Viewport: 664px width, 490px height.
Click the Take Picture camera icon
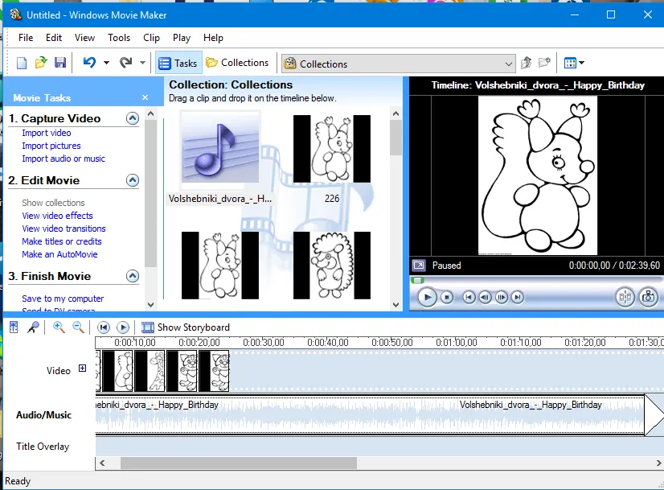648,298
